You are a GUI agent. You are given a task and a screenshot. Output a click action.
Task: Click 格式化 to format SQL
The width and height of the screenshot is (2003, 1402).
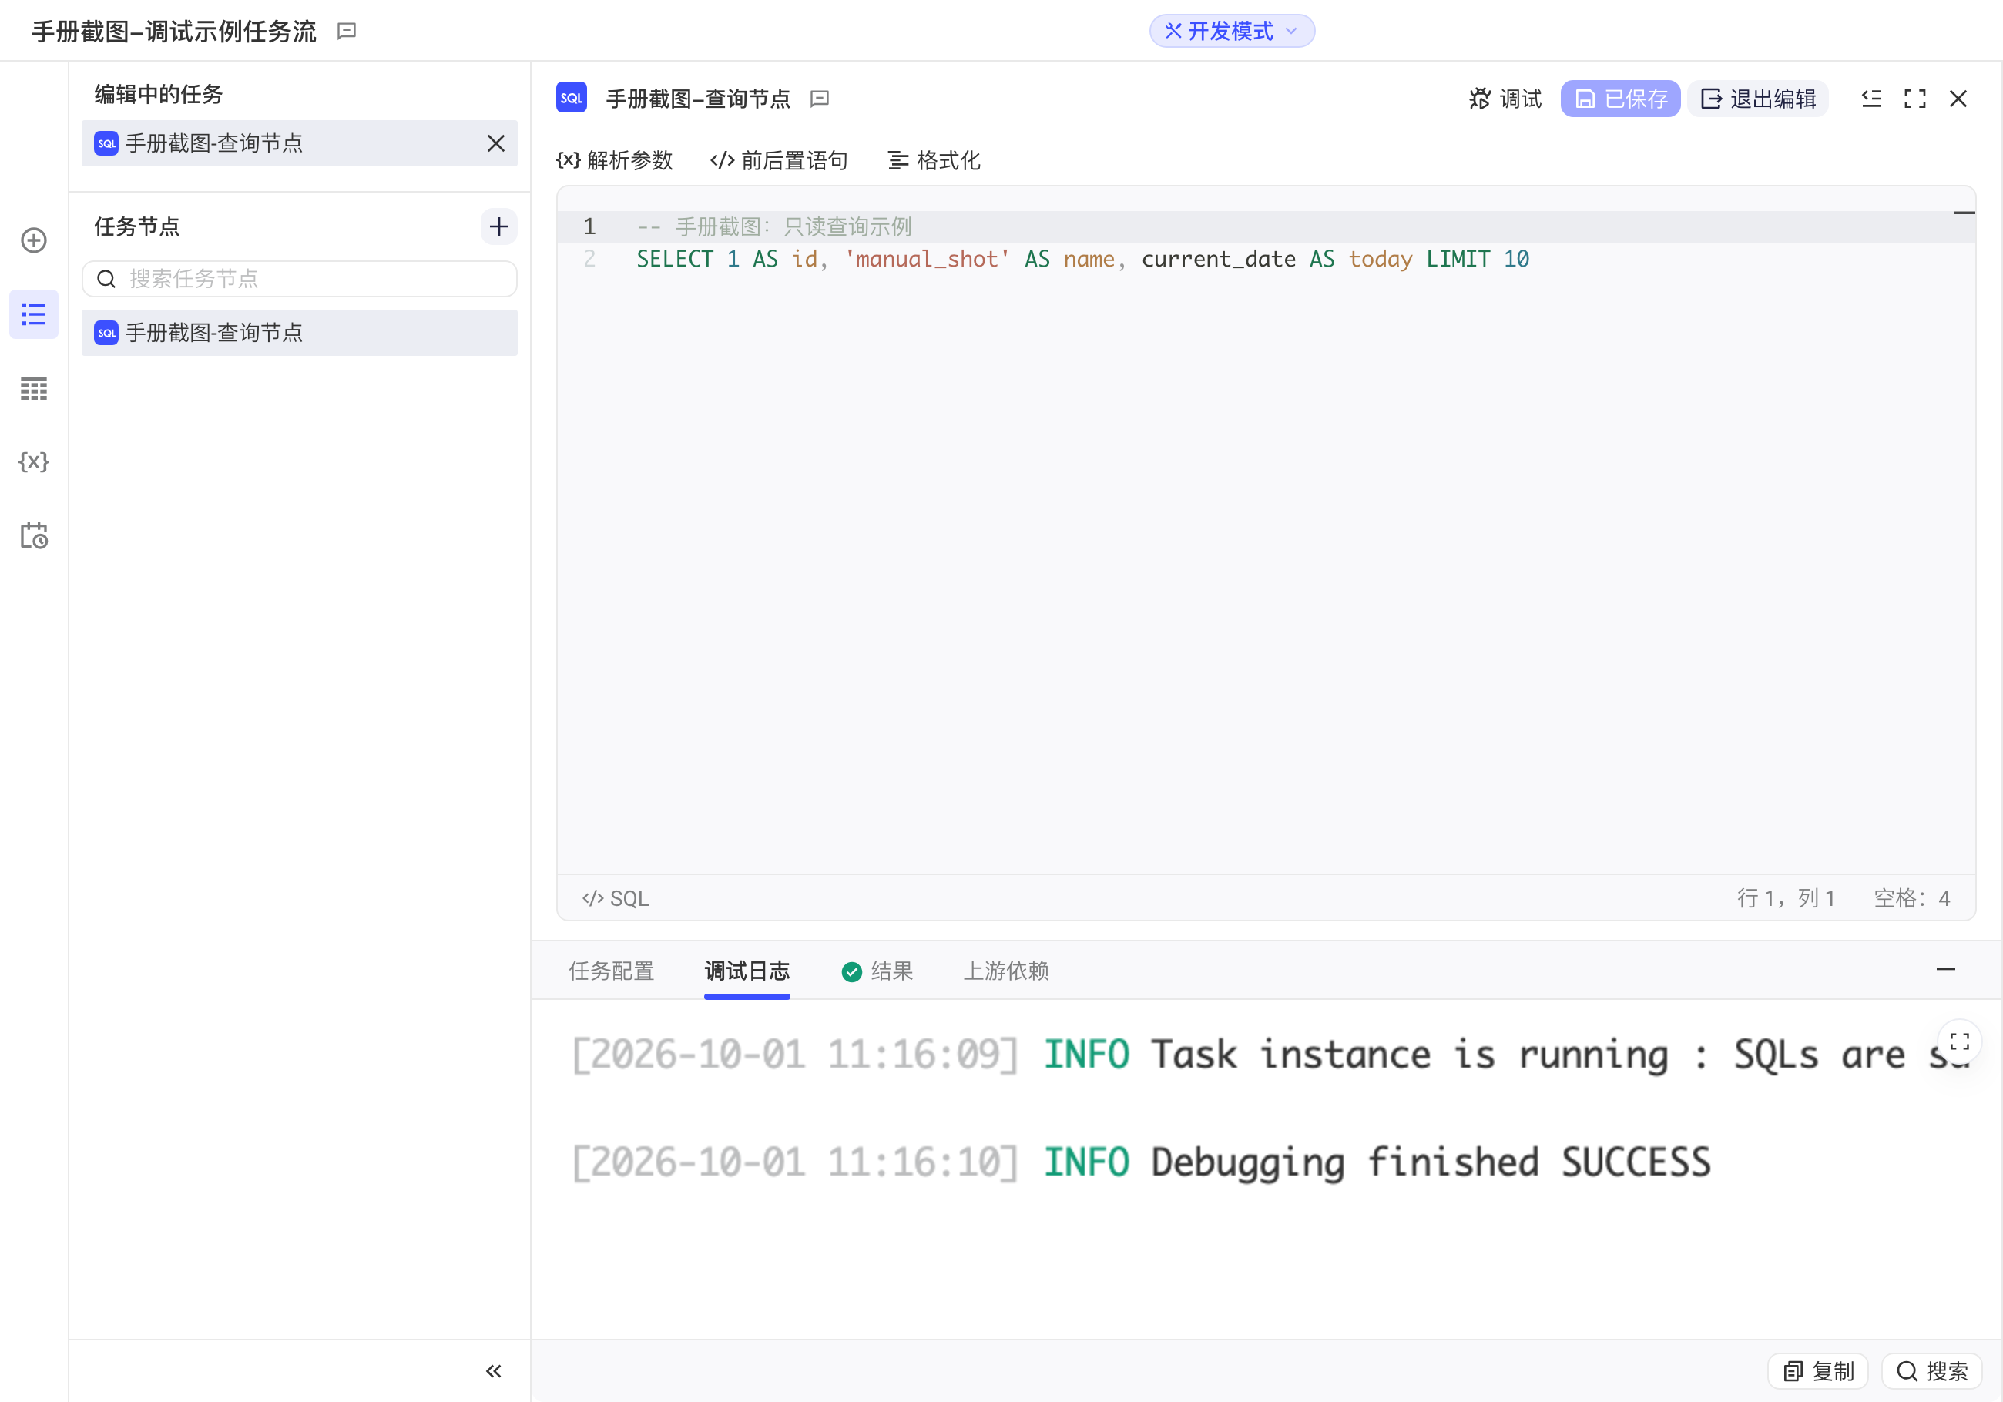(x=934, y=160)
